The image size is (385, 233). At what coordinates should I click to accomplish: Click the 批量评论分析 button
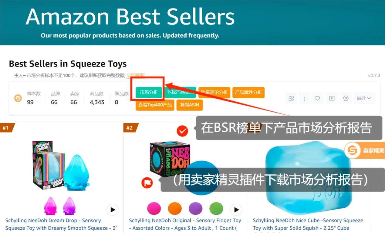[214, 93]
